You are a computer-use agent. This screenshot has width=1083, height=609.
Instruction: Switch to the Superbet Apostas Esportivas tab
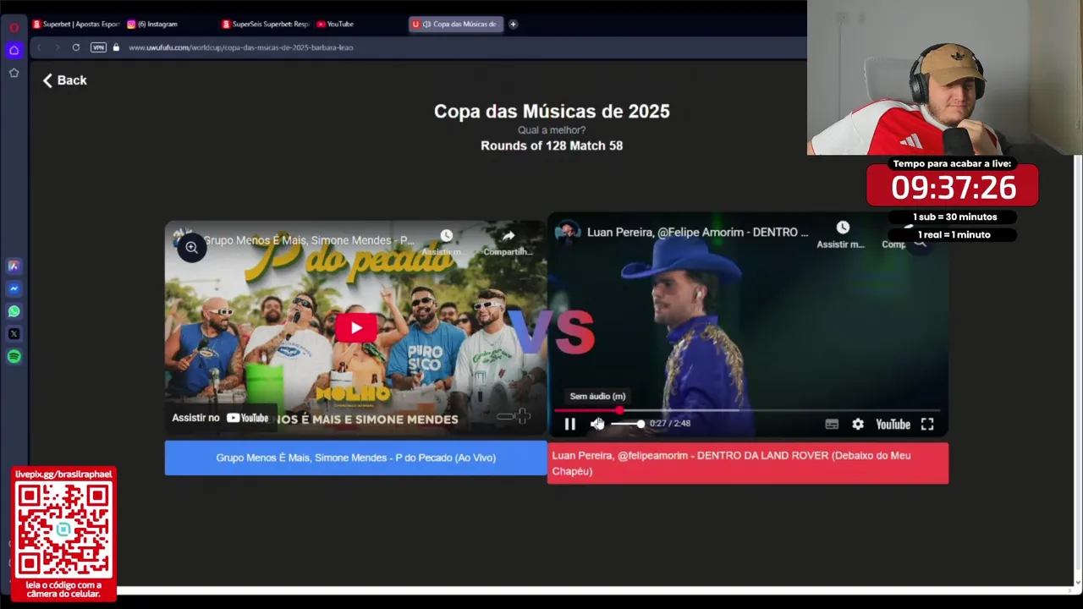pos(76,24)
